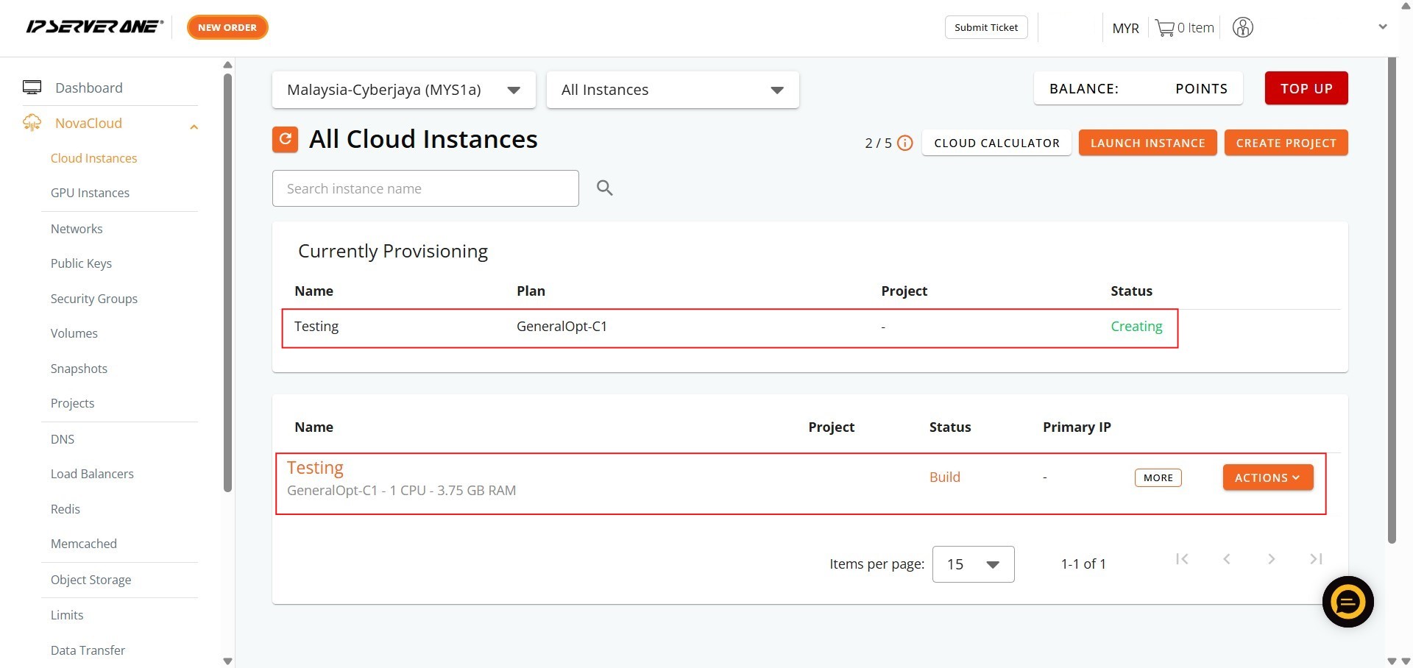Click the orange refresh instances icon
The image size is (1413, 668).
point(285,139)
